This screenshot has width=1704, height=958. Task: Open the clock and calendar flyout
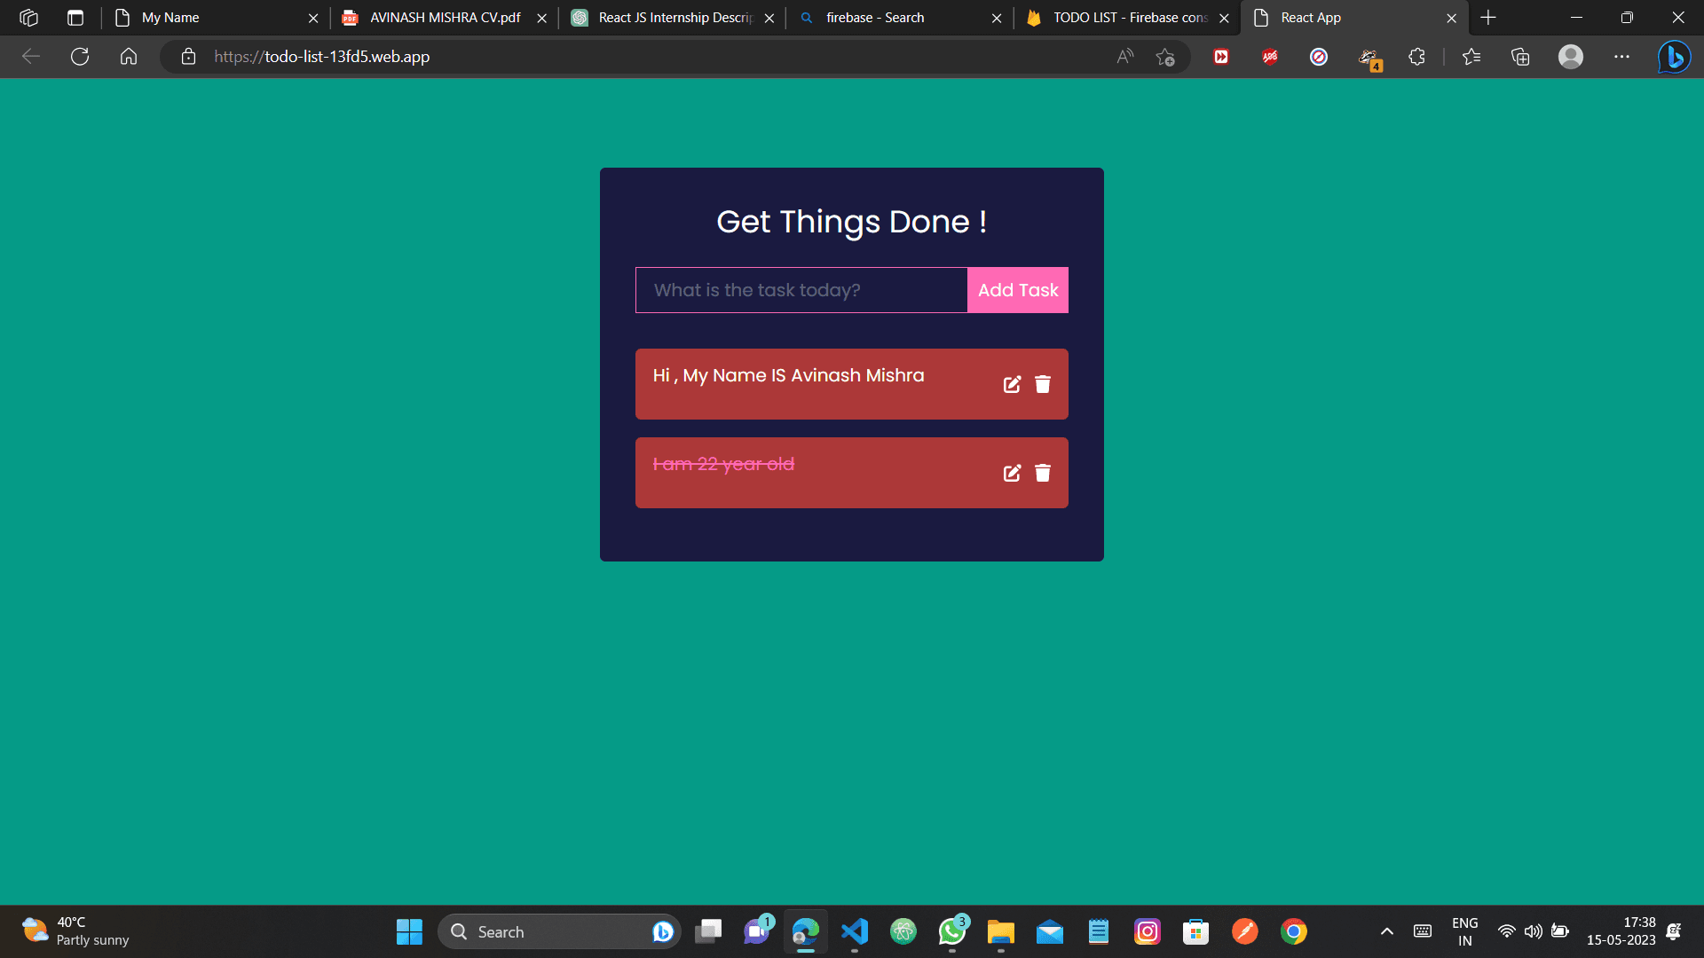(1621, 931)
